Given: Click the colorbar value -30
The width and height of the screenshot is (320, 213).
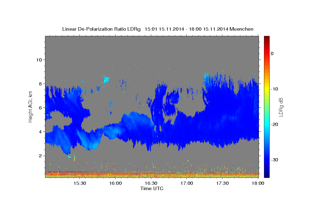Looking at the screenshot, I should 274,160.
